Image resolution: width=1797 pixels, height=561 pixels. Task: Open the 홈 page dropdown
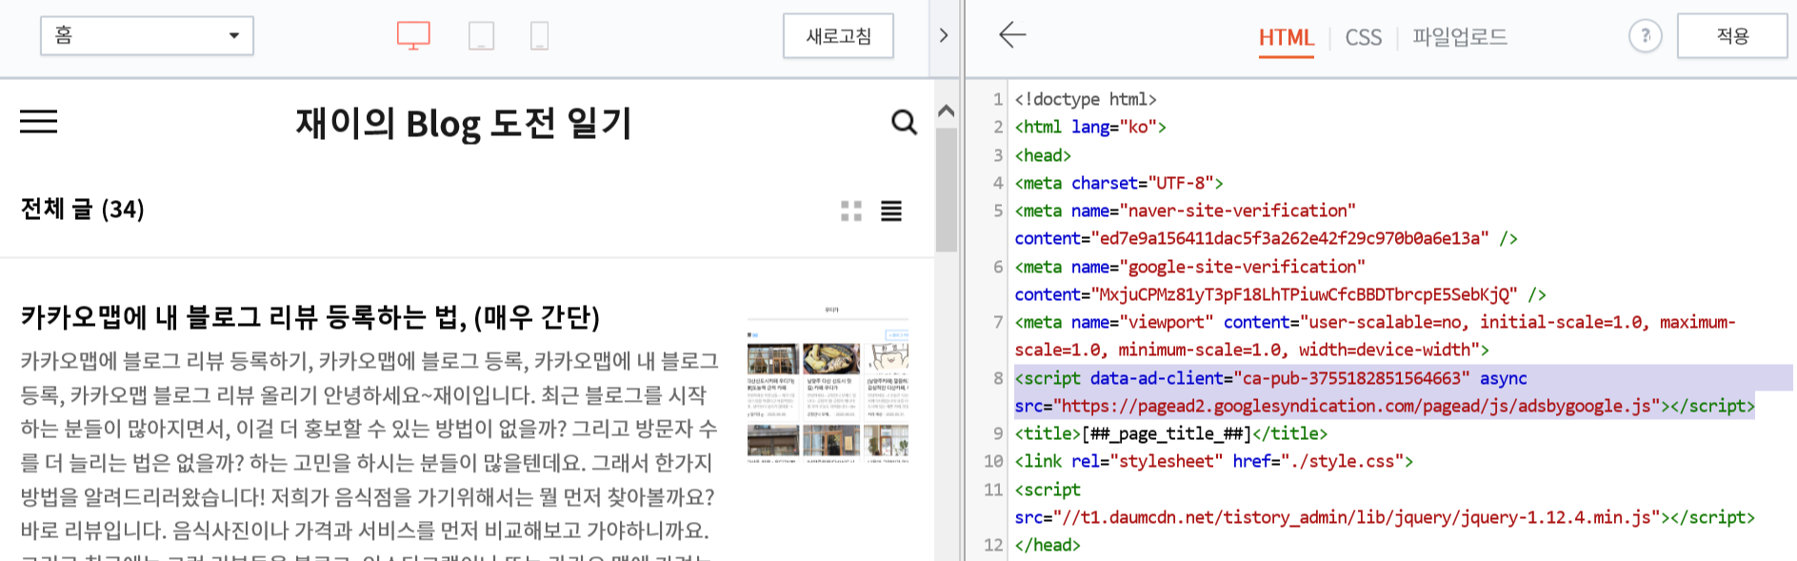(x=147, y=36)
